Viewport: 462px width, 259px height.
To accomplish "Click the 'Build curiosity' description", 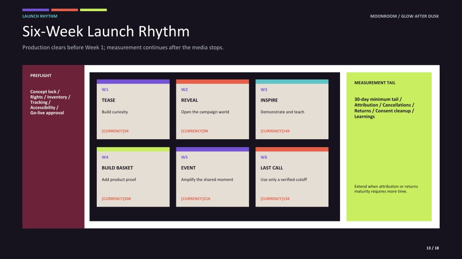I will point(114,112).
